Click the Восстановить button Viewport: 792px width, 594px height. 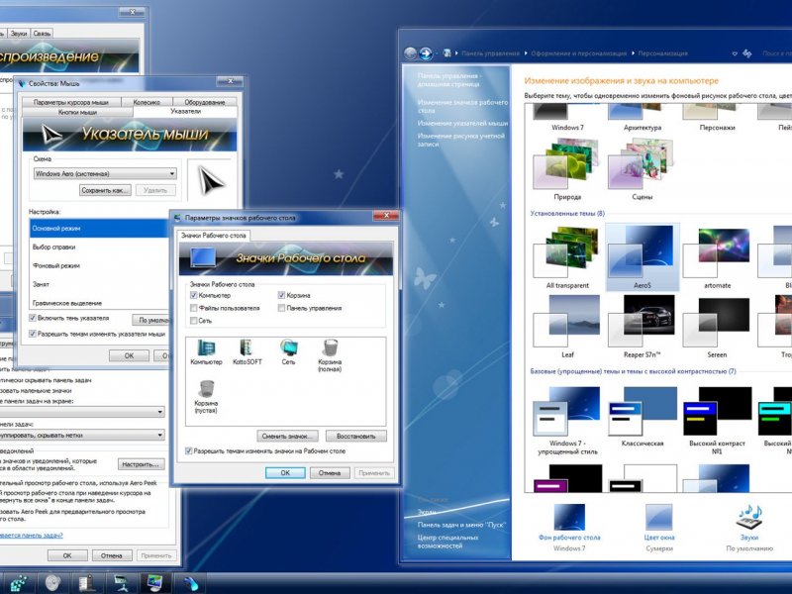point(355,436)
